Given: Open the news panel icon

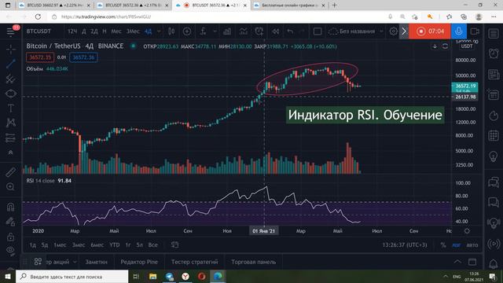Looking at the screenshot, I should point(494,75).
